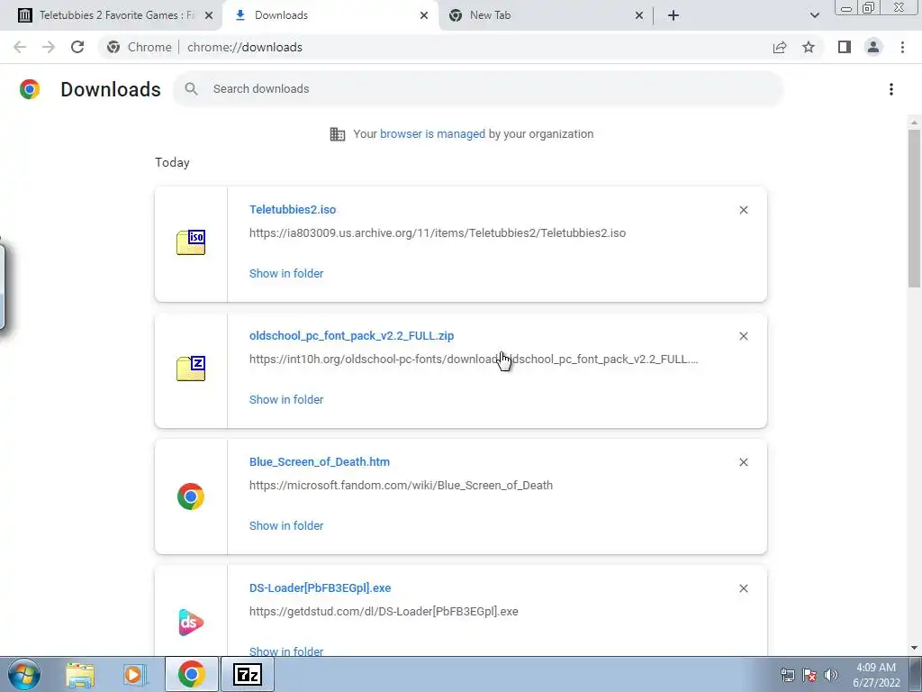Screen dimensions: 922x692
Task: Open the Chrome profile avatar menu
Action: (873, 47)
